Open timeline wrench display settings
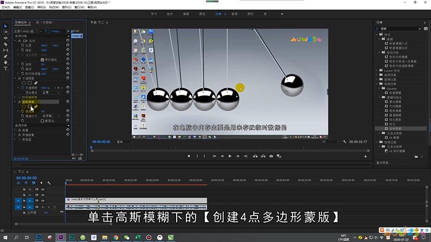Screen dimensions: 431x242 [49, 183]
